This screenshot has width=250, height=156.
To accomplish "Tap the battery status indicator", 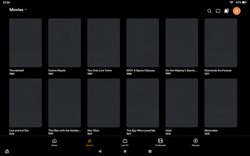I will (x=241, y=2).
